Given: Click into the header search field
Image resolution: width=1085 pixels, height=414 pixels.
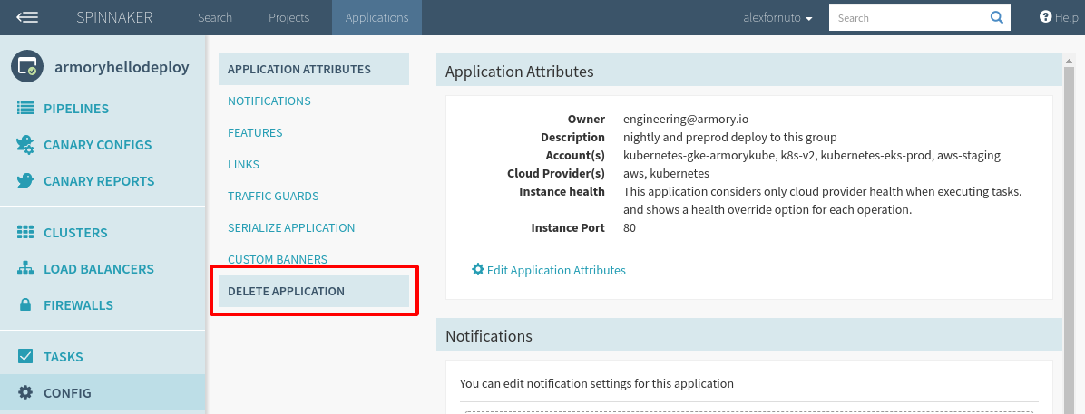Looking at the screenshot, I should (907, 17).
